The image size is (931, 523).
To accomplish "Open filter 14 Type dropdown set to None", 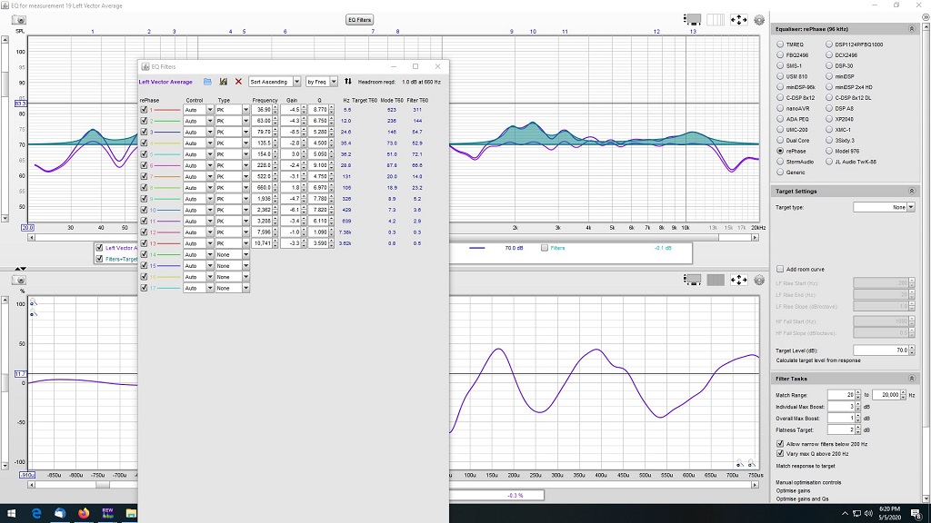I will (232, 254).
